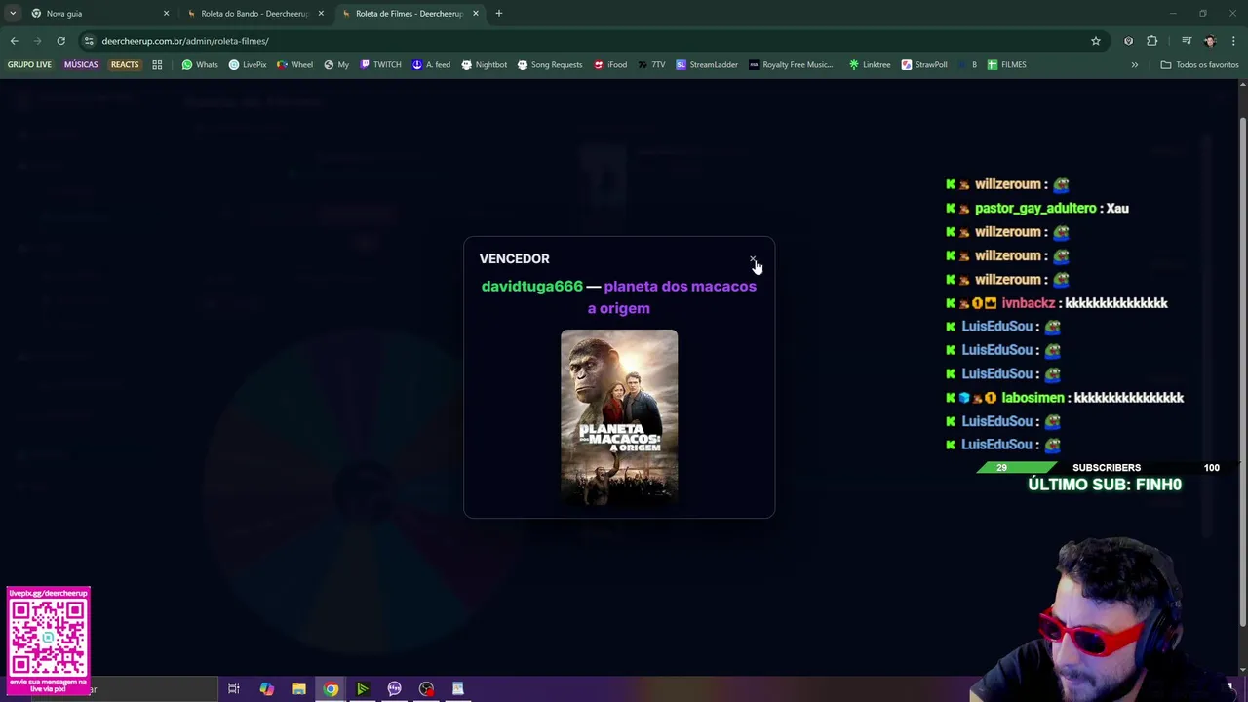
Task: Close the Roleta do Bando tab
Action: (321, 14)
